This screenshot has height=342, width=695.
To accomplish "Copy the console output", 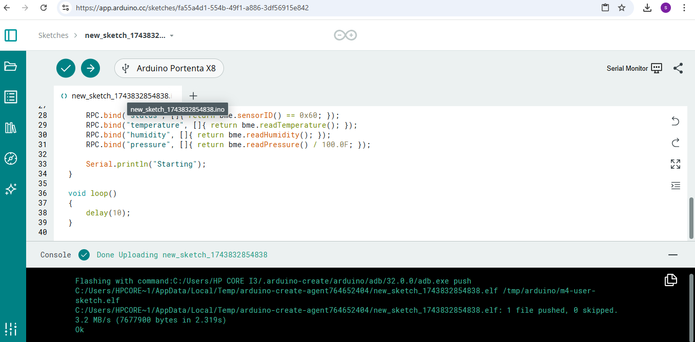I will click(x=670, y=280).
